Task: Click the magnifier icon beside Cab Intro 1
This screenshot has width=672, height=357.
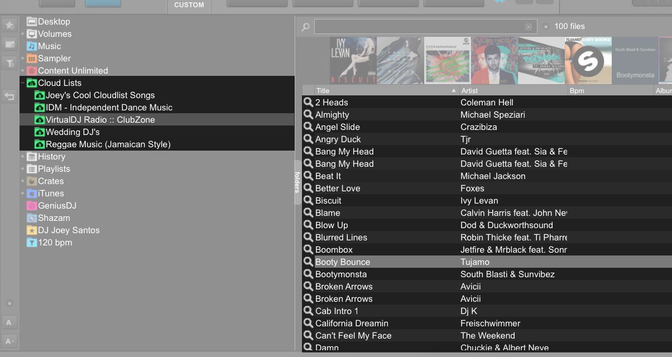Action: [308, 311]
